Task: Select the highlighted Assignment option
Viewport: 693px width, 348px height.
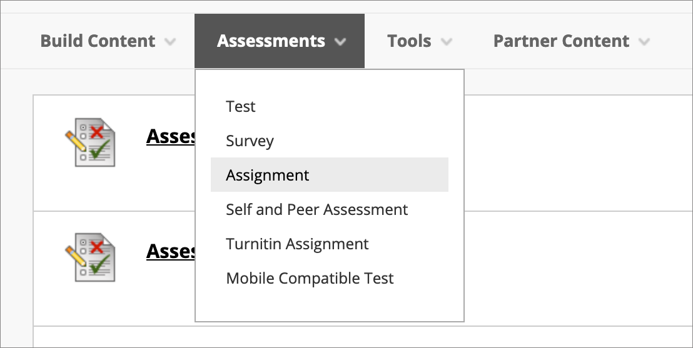Action: point(329,175)
